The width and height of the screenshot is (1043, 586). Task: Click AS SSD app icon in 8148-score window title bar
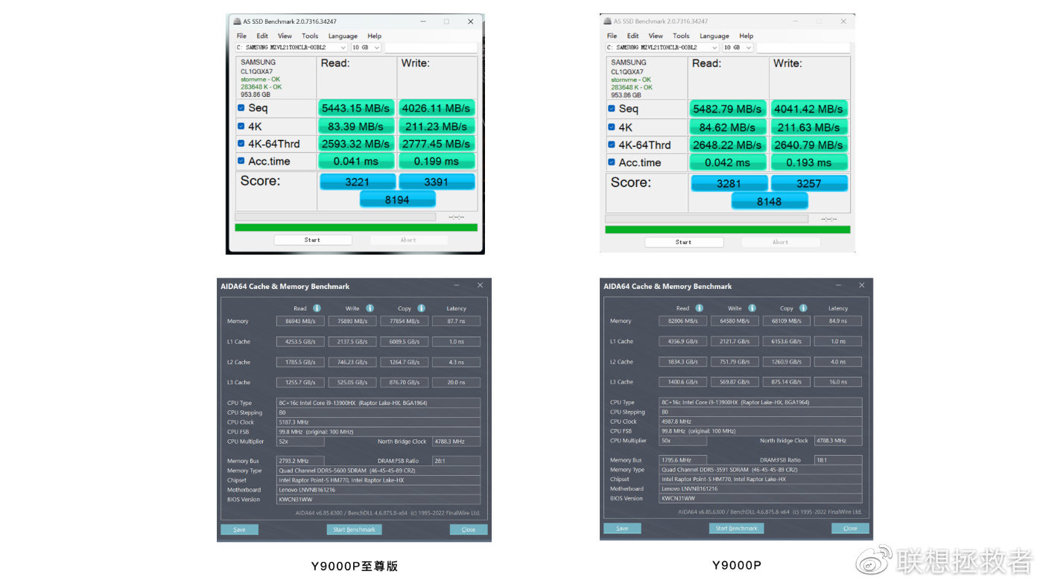coord(608,22)
